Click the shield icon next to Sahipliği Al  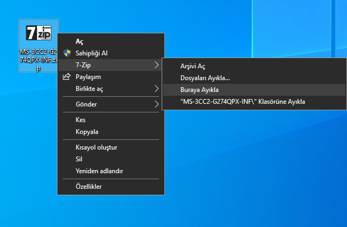point(67,53)
